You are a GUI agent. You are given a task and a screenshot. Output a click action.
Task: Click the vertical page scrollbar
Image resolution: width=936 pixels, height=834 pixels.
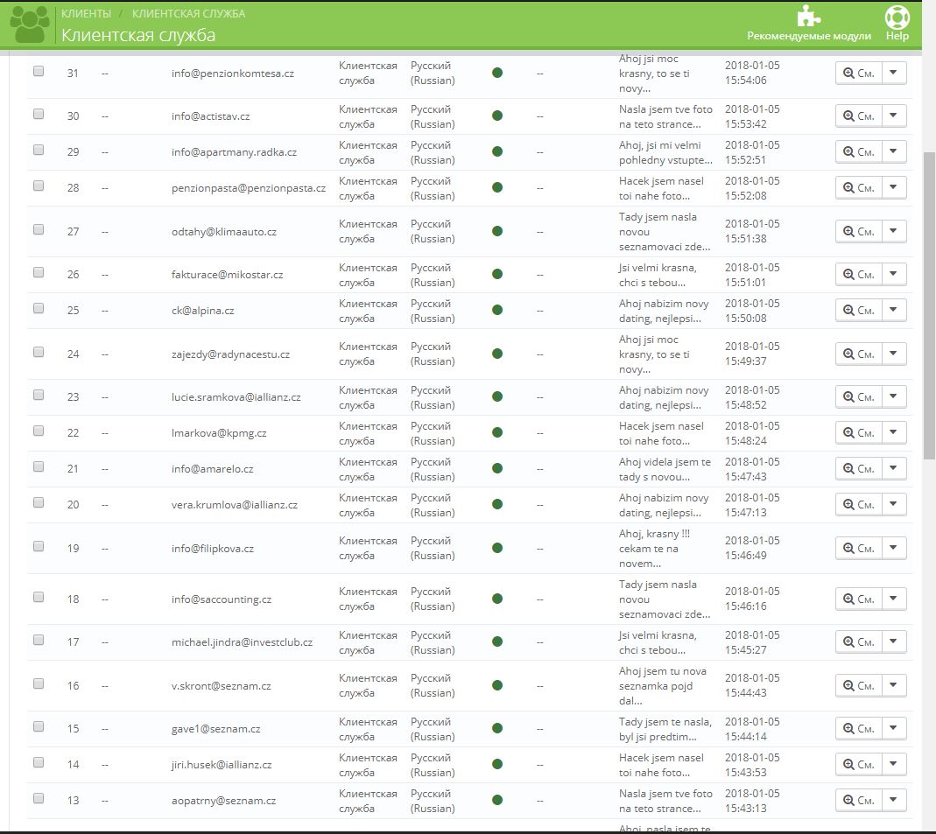(929, 306)
